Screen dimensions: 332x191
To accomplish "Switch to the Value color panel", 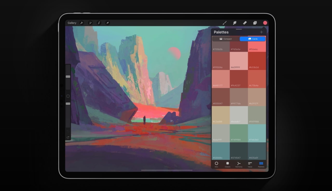I will 250,164.
